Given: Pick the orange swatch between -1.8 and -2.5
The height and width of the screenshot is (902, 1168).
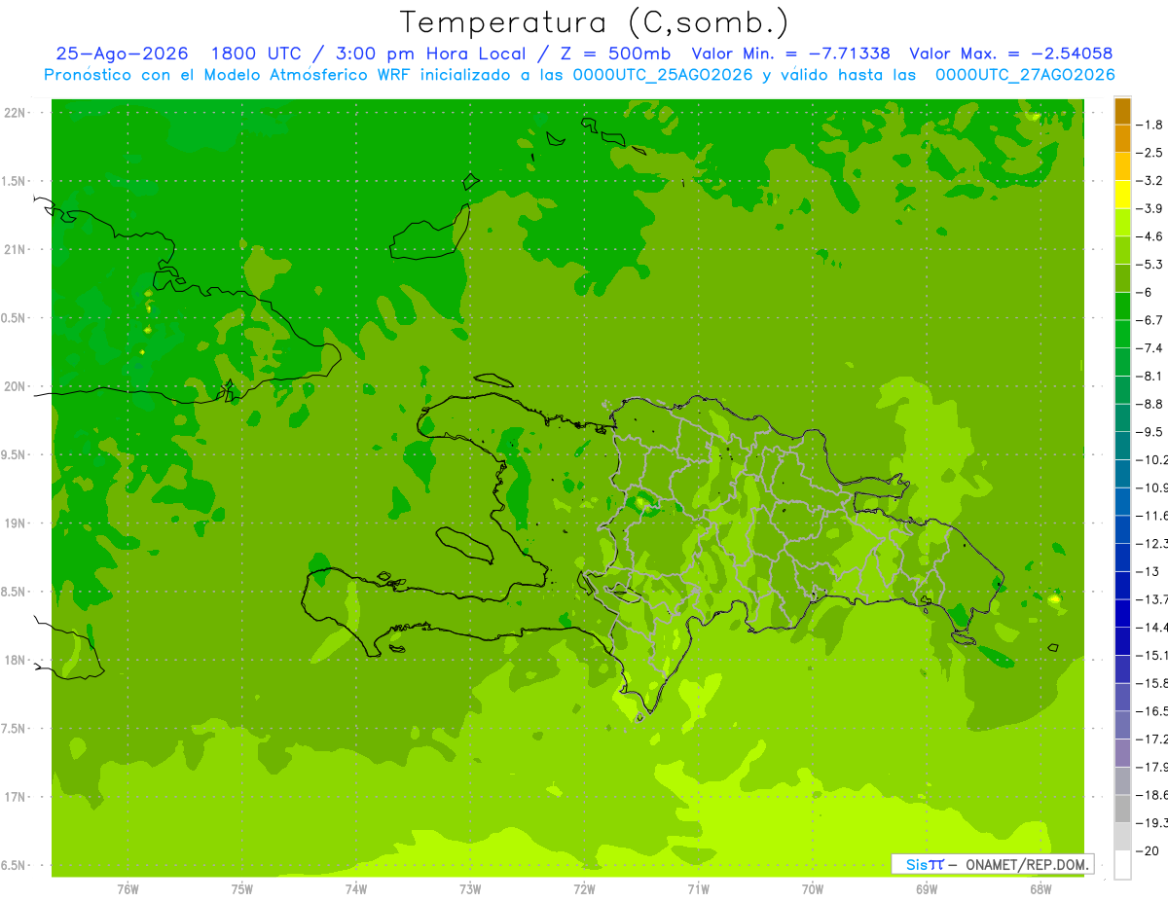Looking at the screenshot, I should tap(1122, 138).
